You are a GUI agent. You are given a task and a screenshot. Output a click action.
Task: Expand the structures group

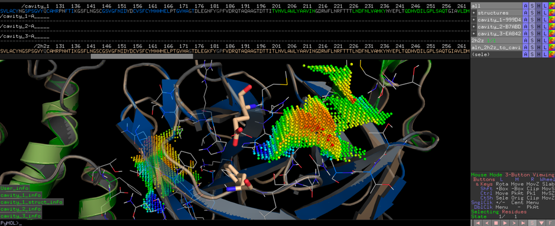[x=473, y=13]
